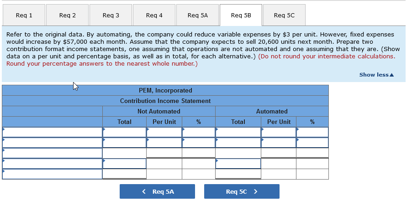Select first row Automated % cell
The height and width of the screenshot is (211, 412).
(312, 132)
